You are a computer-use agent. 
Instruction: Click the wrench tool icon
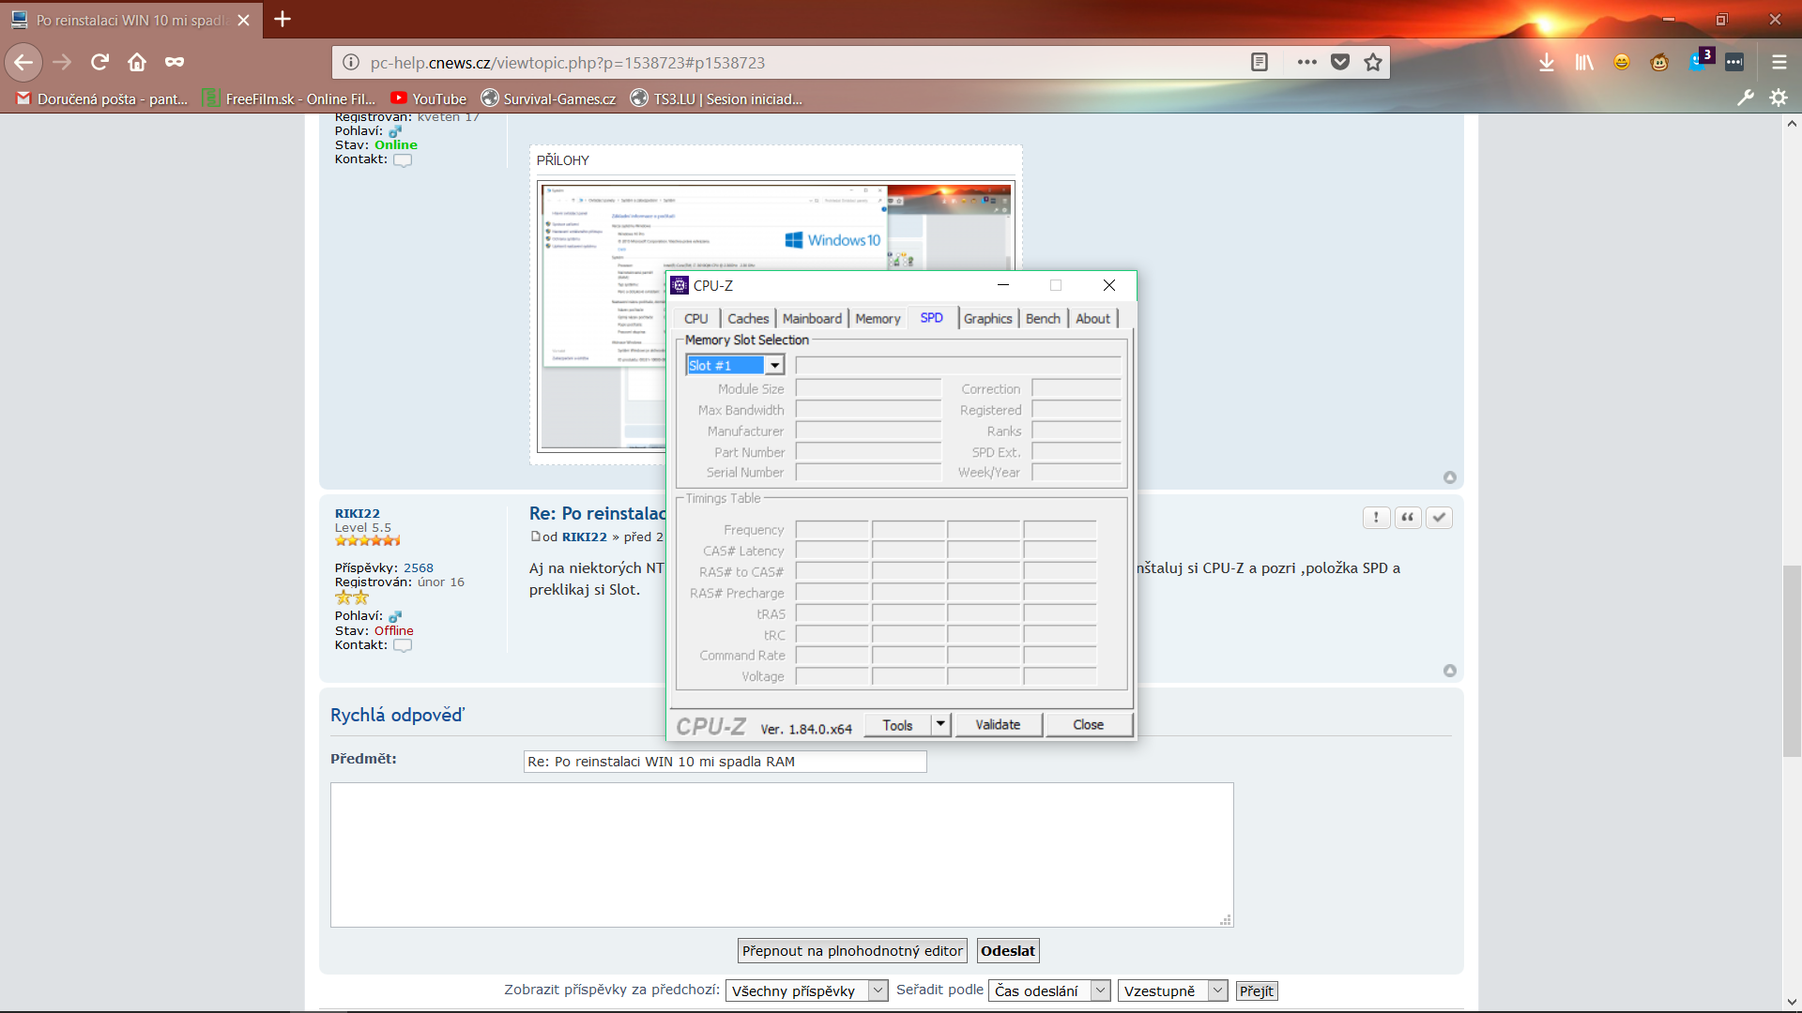[x=1746, y=98]
